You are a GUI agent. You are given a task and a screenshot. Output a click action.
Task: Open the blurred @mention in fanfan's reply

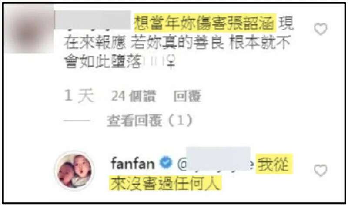point(215,164)
